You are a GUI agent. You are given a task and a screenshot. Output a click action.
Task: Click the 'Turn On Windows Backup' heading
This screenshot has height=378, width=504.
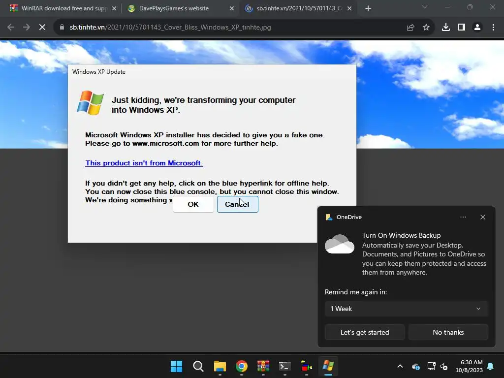(x=402, y=235)
